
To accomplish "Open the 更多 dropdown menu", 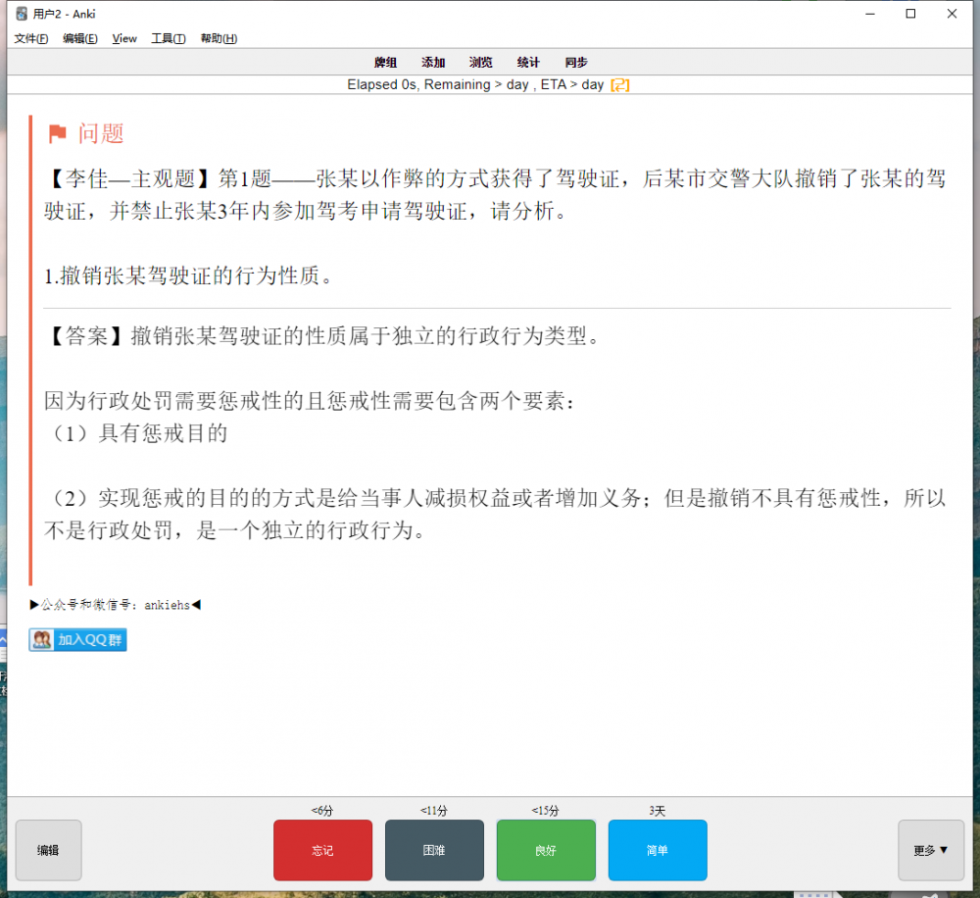I will 931,850.
